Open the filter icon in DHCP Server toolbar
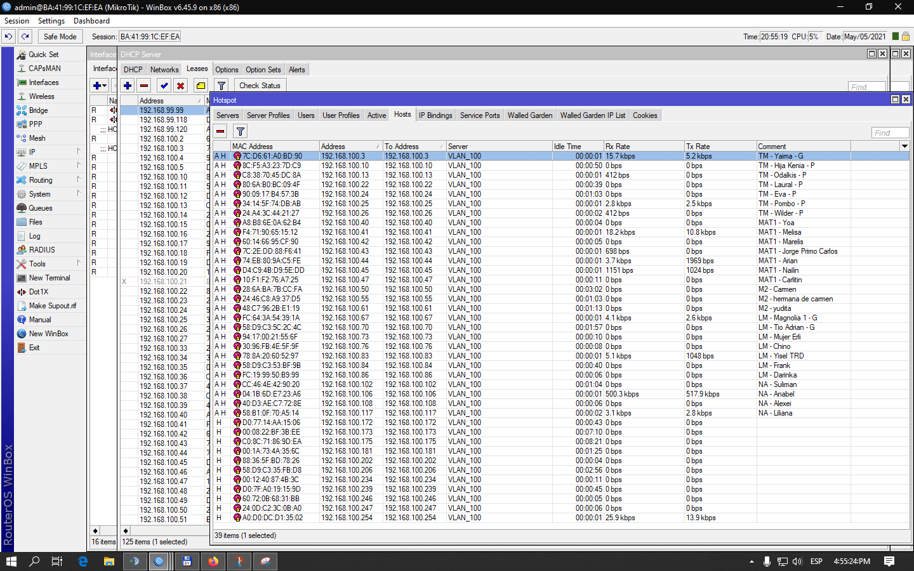This screenshot has width=914, height=571. pos(222,86)
